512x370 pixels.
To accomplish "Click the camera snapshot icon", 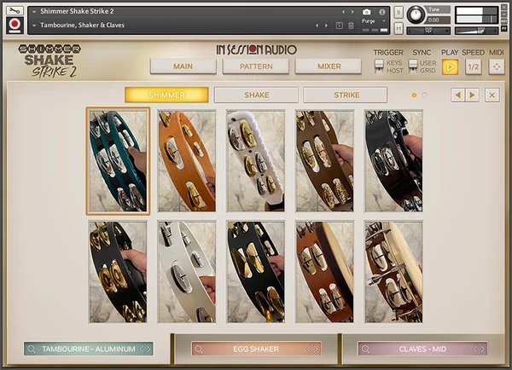I will click(x=366, y=12).
